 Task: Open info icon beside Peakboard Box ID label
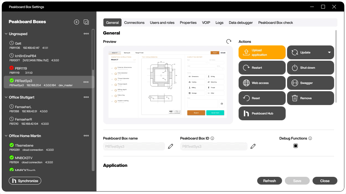tap(212, 138)
